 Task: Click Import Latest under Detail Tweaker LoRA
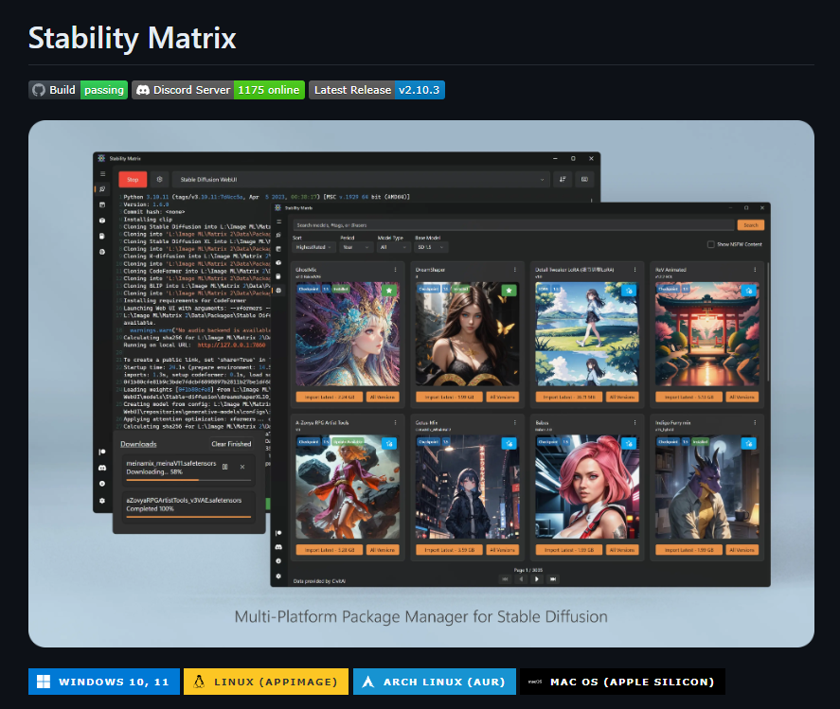pyautogui.click(x=569, y=398)
